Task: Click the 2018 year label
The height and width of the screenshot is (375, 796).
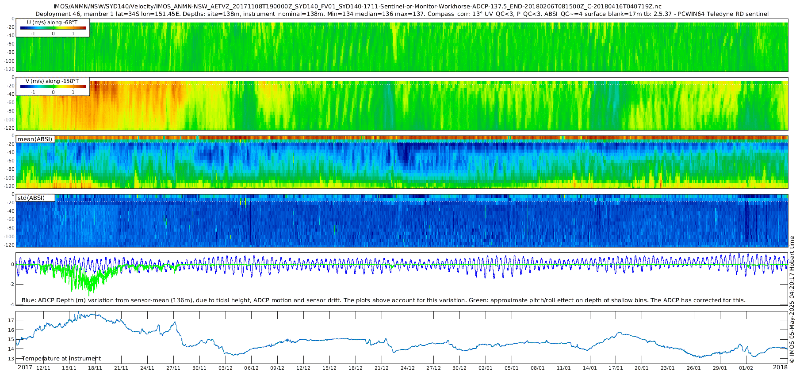Action: point(780,367)
